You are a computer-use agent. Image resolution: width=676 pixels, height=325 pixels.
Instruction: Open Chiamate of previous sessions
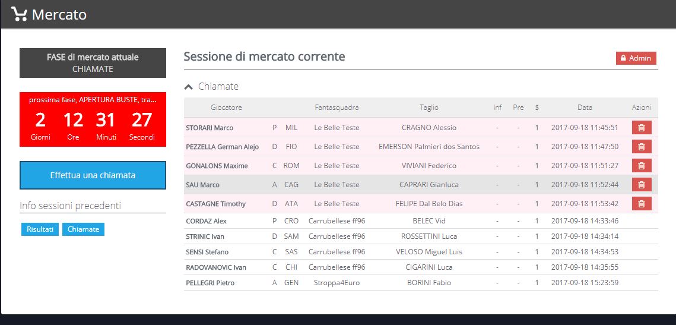coord(83,229)
